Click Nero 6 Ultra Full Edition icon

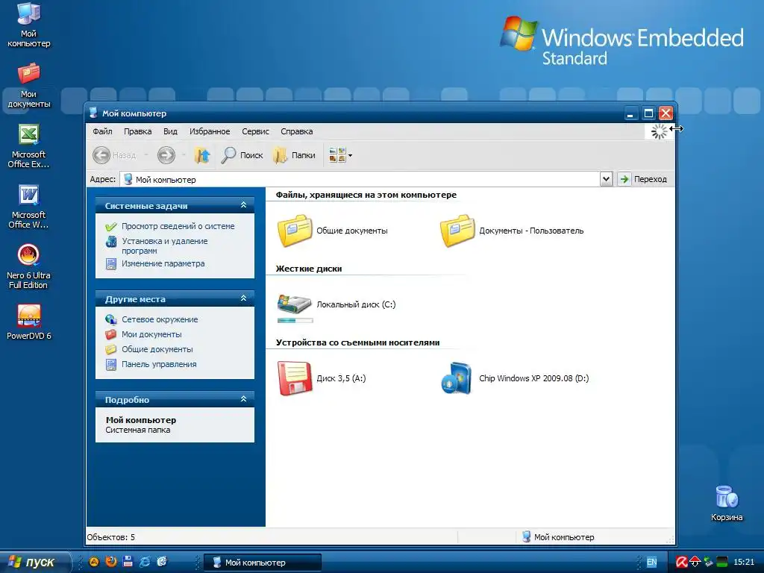click(29, 267)
